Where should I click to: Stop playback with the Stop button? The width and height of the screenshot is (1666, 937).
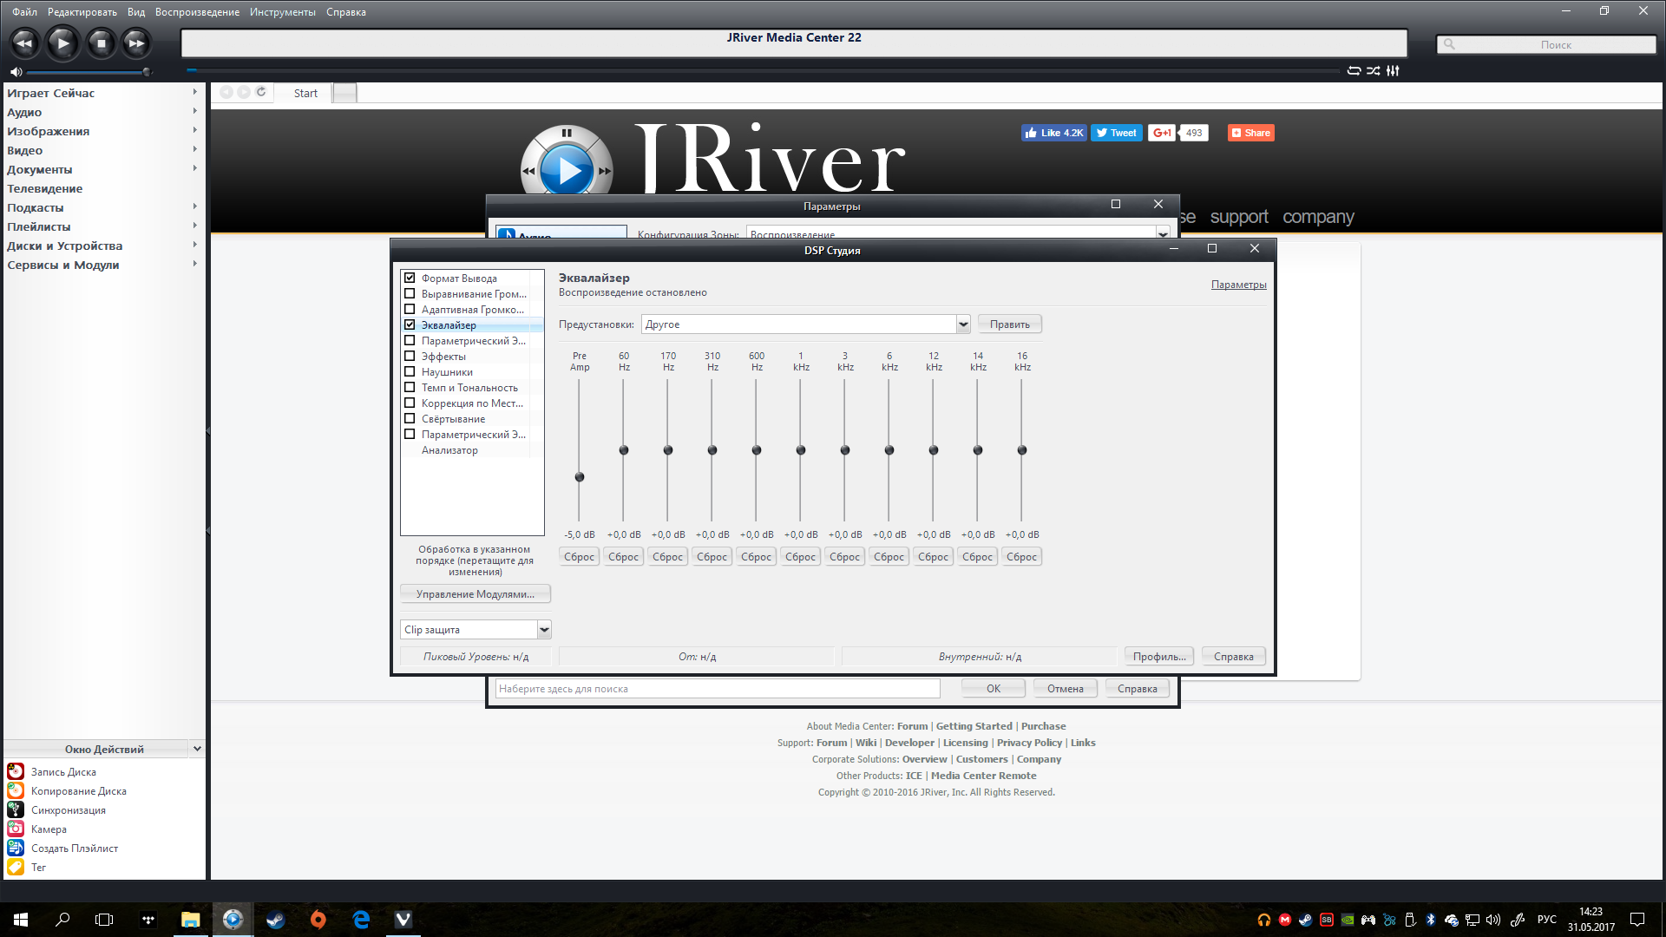(x=101, y=43)
